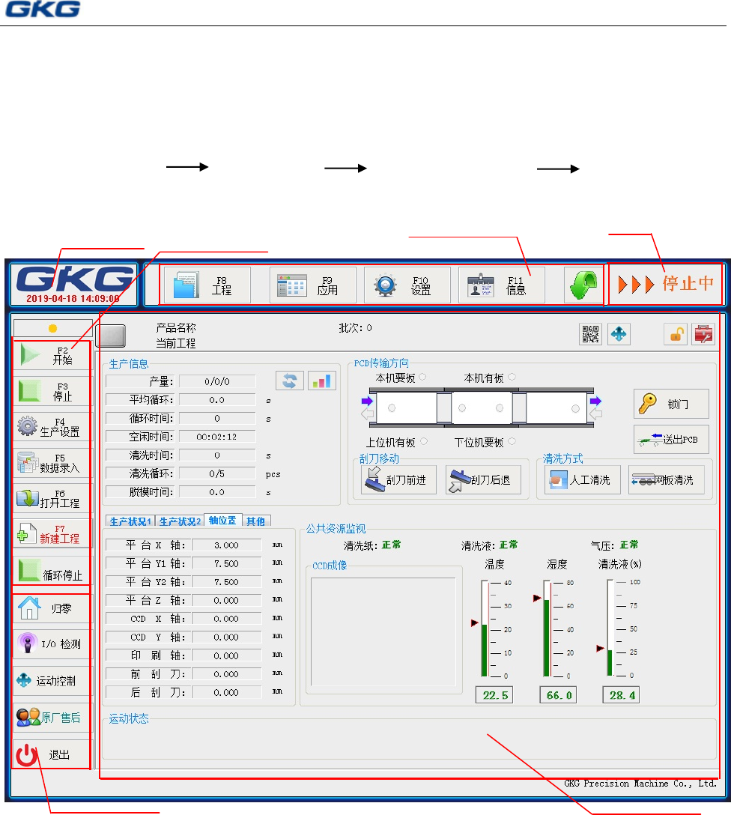731x815 pixels.
Task: Click 平台 Y1 轴 value 7.500
Action: pyautogui.click(x=226, y=563)
